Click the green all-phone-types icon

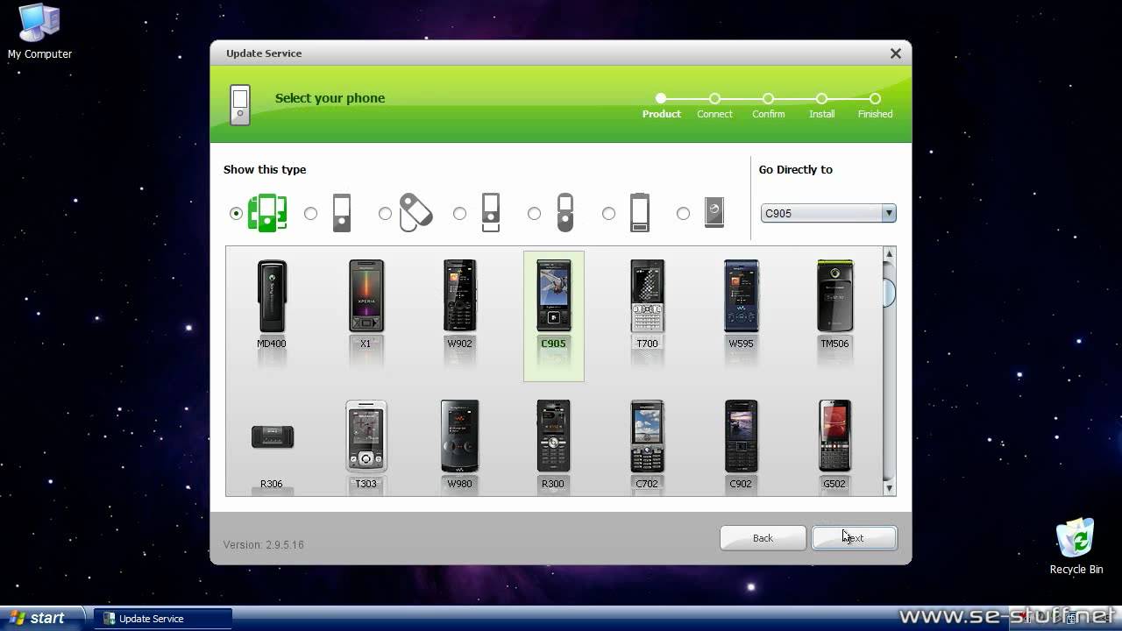267,213
